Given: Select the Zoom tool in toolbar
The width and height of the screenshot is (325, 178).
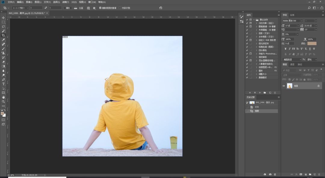Looking at the screenshot, I should tap(4, 101).
